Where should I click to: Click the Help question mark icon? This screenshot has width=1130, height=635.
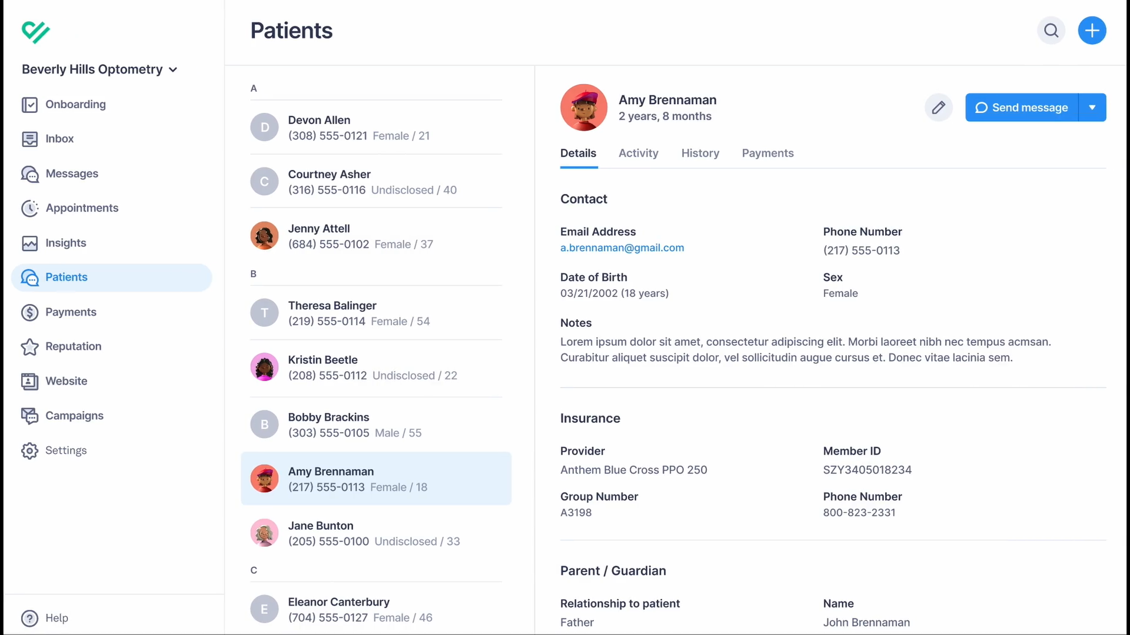tap(29, 618)
